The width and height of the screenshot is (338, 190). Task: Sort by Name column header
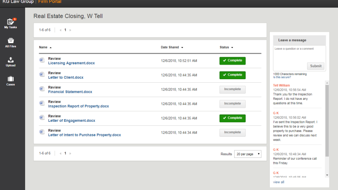point(45,47)
